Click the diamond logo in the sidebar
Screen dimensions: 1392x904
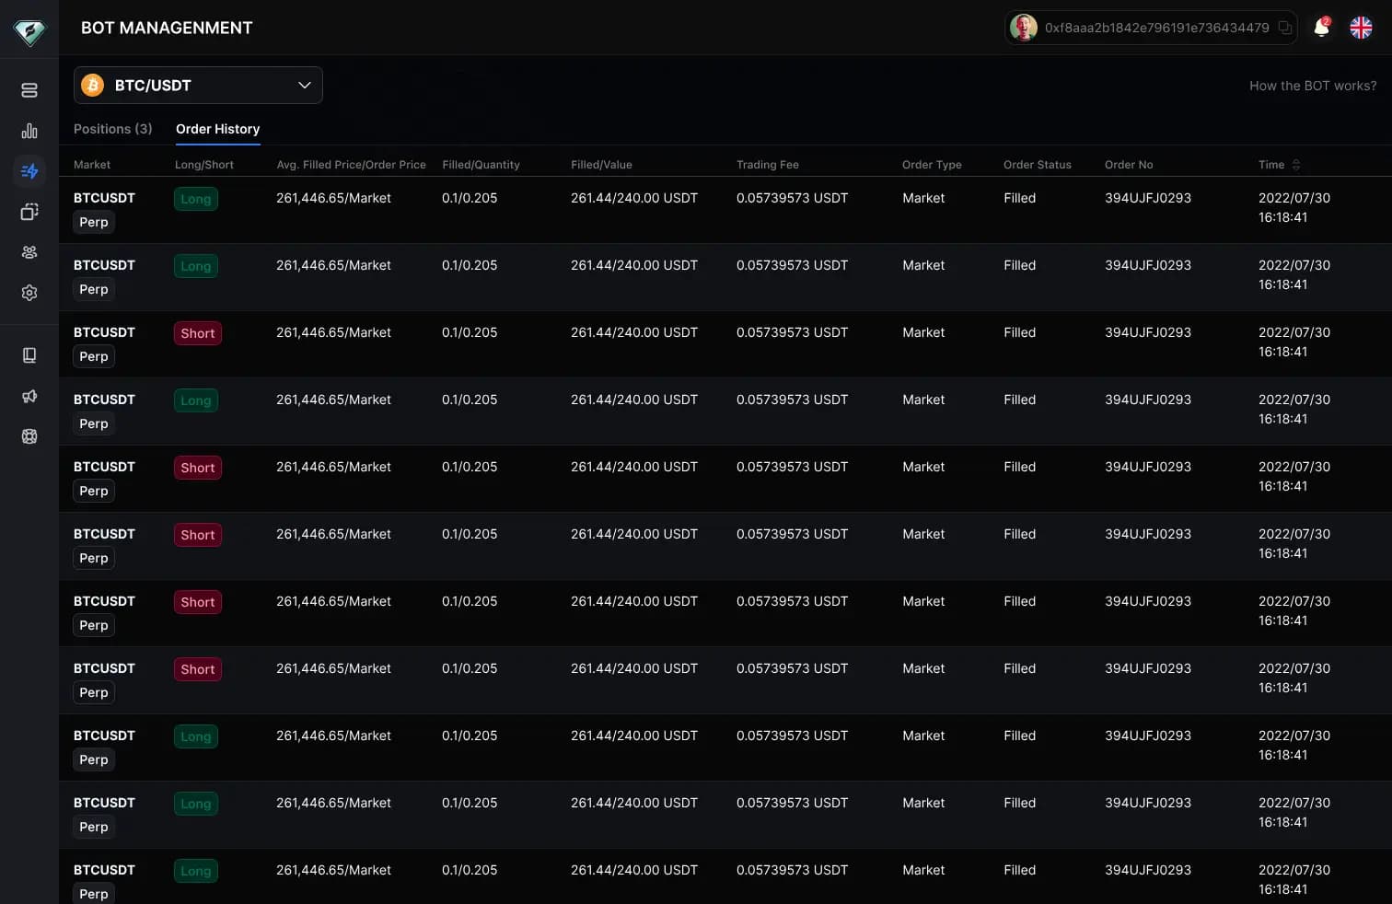tap(29, 31)
